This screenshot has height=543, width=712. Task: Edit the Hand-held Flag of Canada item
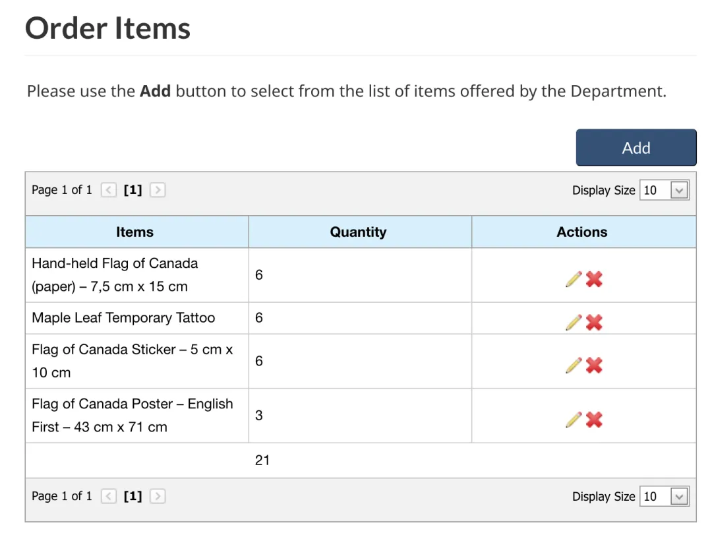pyautogui.click(x=574, y=280)
